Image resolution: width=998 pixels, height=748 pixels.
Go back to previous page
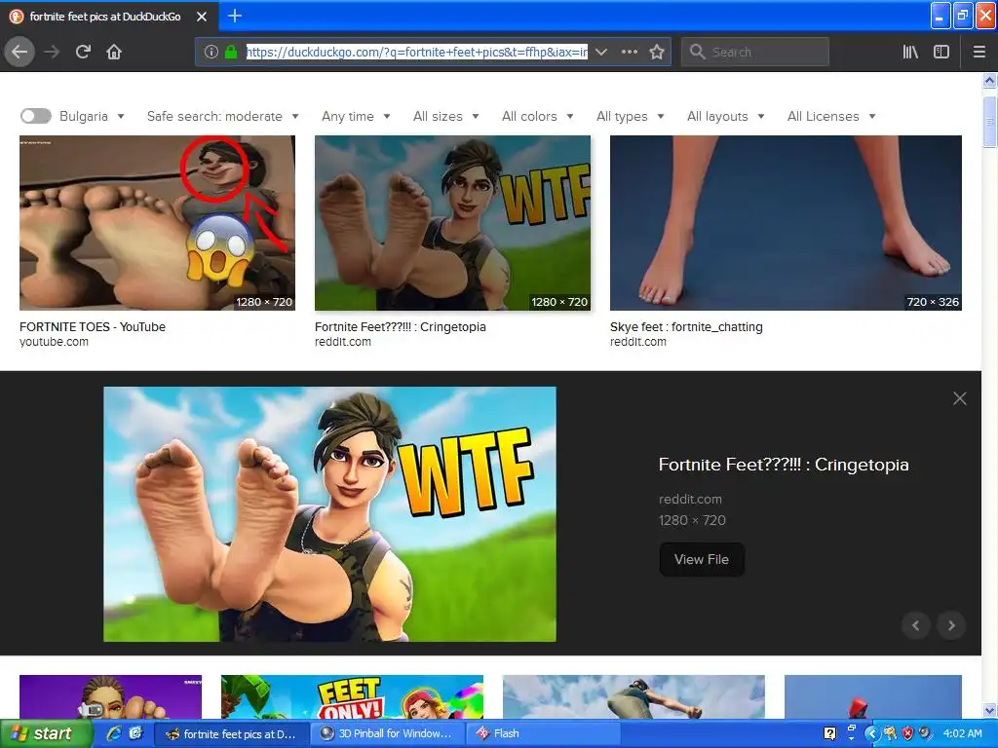tap(19, 52)
